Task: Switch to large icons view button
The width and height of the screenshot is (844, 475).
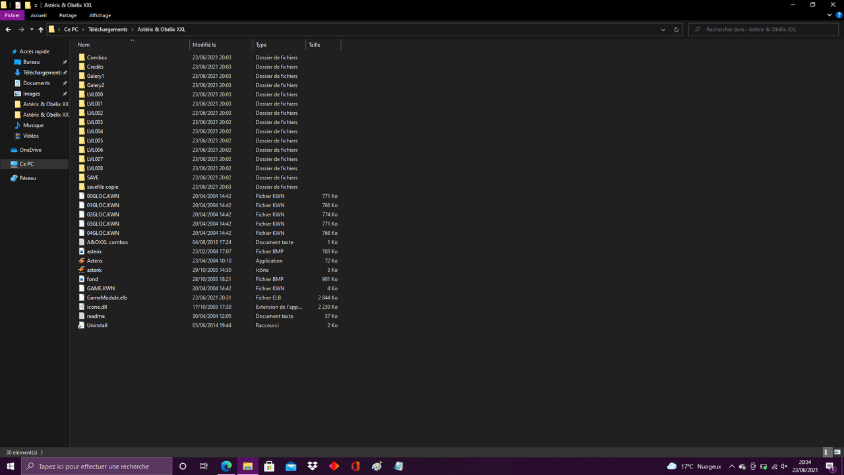Action: [836, 453]
